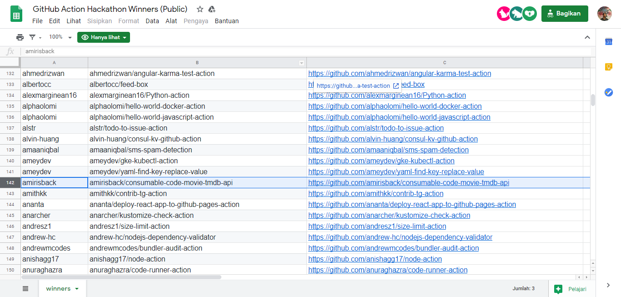Star this spreadsheet document
621x297 pixels.
200,9
